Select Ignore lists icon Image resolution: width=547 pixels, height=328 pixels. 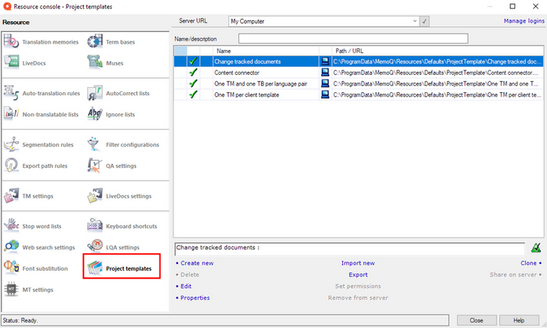tap(95, 114)
